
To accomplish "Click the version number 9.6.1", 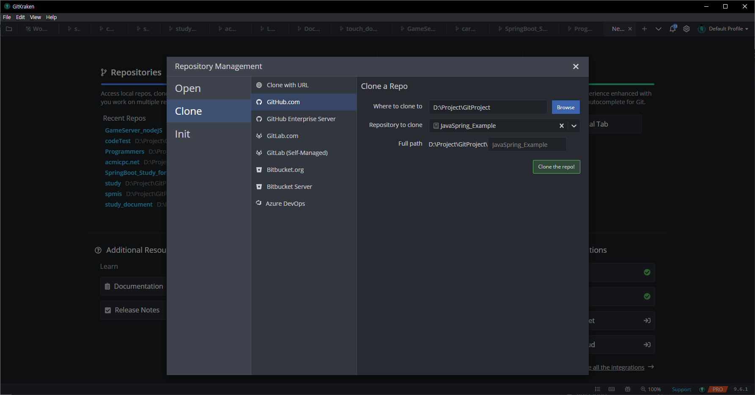I will [741, 389].
